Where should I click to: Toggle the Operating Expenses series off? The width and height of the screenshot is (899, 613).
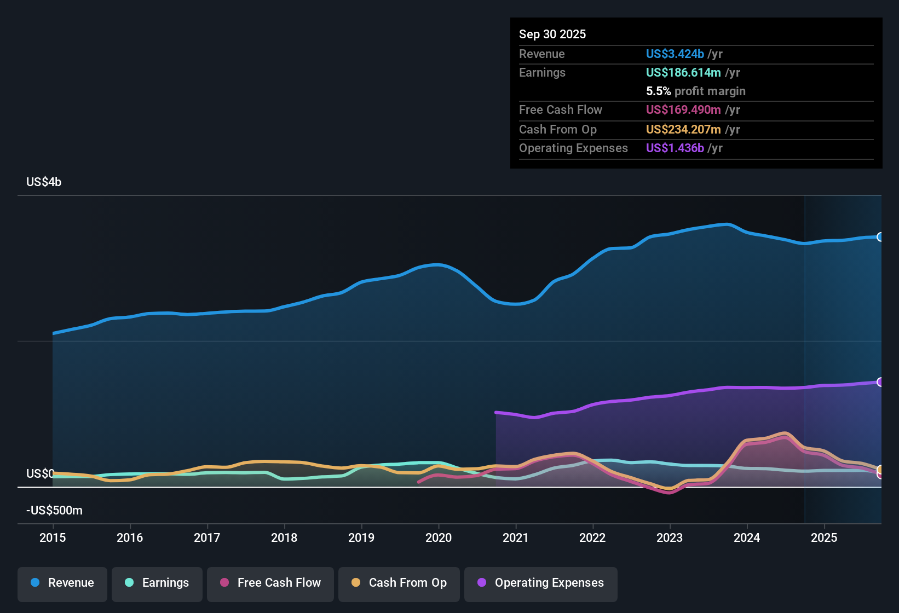pyautogui.click(x=541, y=583)
